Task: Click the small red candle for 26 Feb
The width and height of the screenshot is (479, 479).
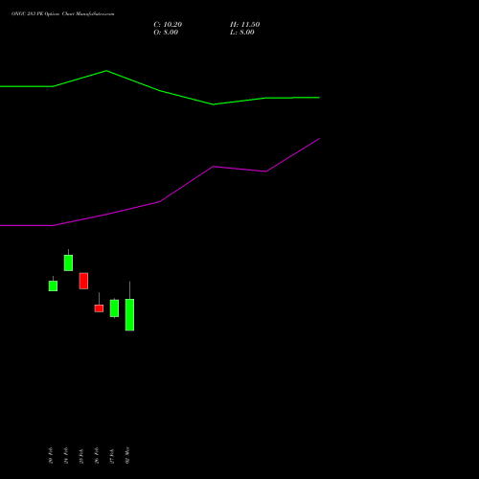Action: (x=99, y=308)
